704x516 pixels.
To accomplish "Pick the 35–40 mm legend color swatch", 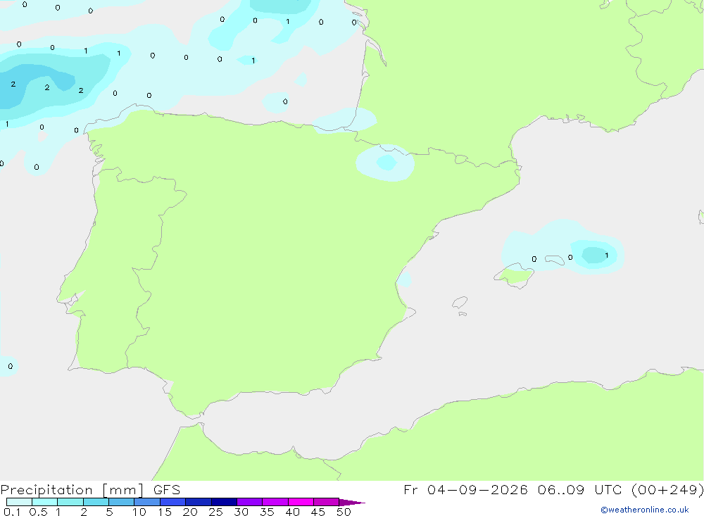I will click(275, 502).
